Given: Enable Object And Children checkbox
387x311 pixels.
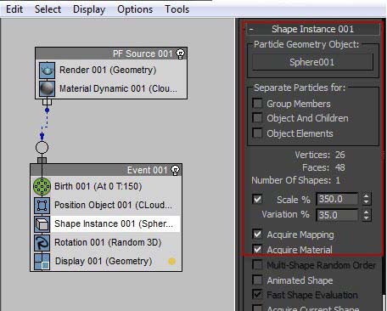Looking at the screenshot, I should click(257, 117).
